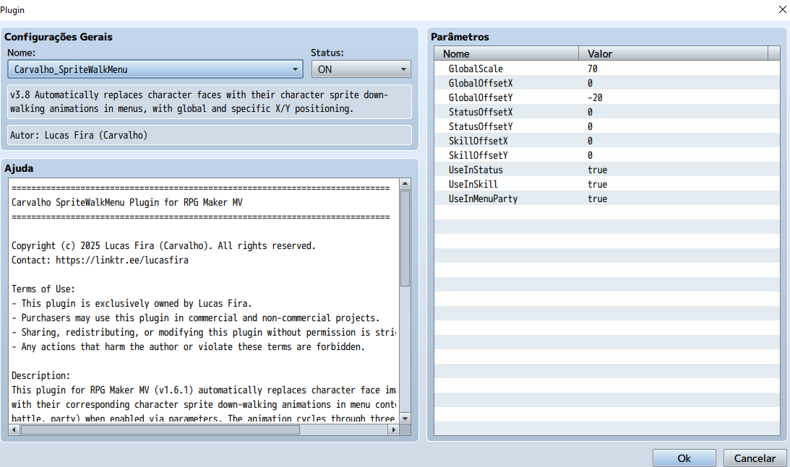Click the help title line Carvalho SpriteWalkMenu Plugin
Image resolution: width=790 pixels, height=467 pixels.
coord(127,202)
